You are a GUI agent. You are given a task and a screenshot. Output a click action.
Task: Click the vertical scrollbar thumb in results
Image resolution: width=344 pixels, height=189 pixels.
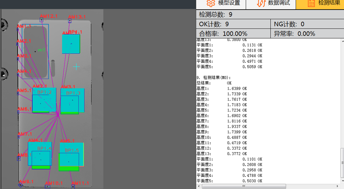click(x=342, y=163)
